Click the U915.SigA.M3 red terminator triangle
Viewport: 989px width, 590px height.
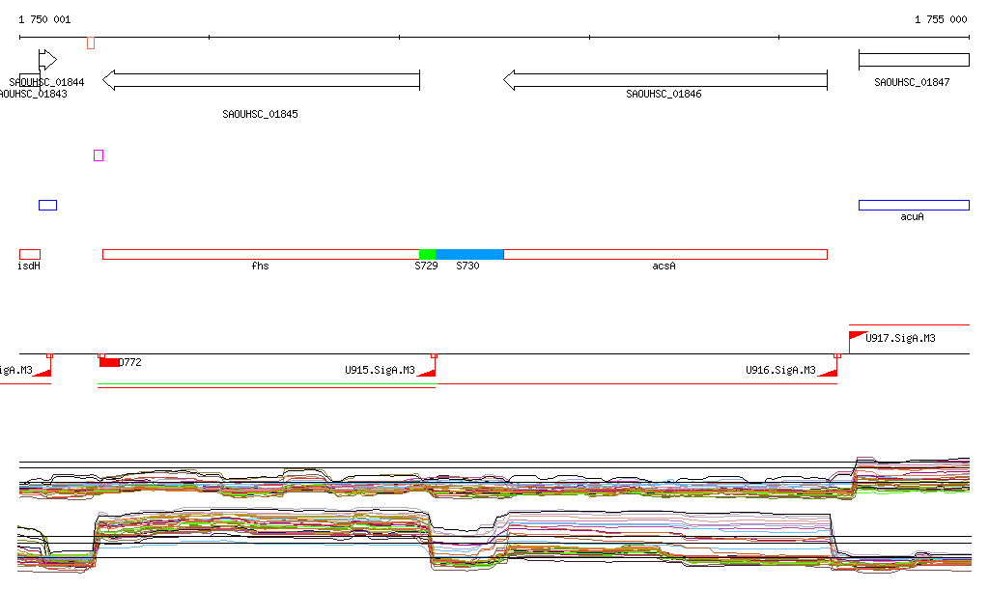point(428,370)
